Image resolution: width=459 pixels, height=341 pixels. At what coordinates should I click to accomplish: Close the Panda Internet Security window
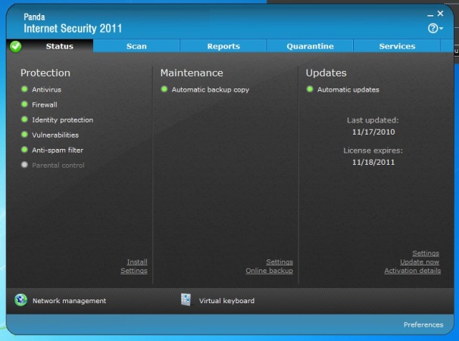pos(440,14)
